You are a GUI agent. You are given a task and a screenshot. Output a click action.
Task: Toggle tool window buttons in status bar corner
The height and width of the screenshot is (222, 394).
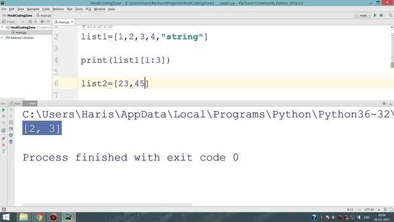pos(4,210)
